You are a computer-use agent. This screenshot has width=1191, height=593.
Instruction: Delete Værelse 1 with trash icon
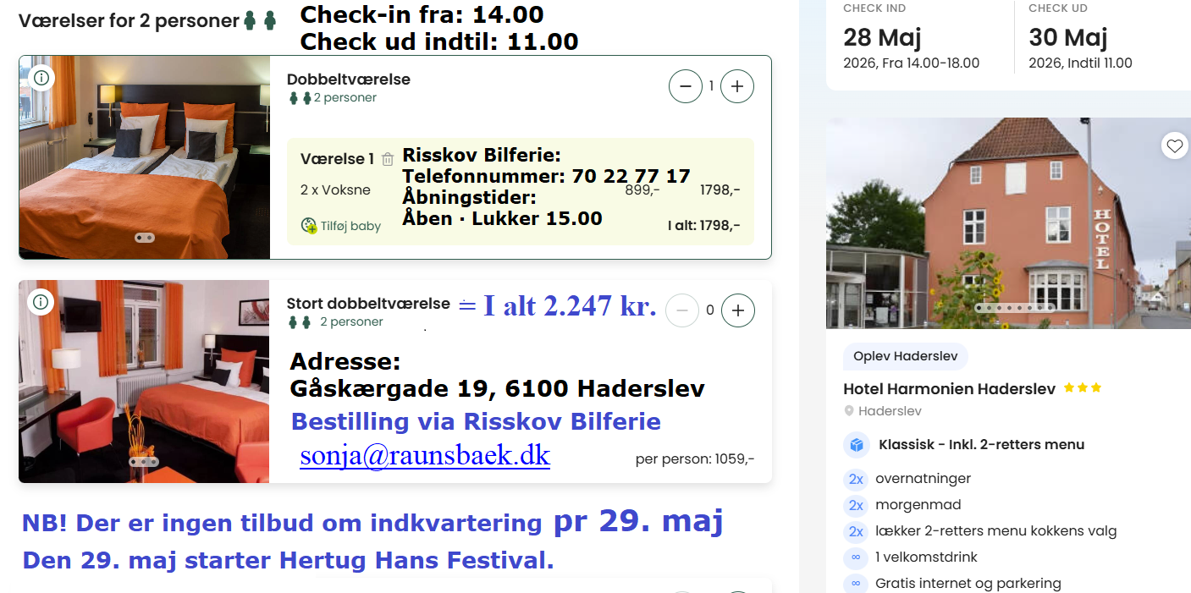pyautogui.click(x=388, y=159)
